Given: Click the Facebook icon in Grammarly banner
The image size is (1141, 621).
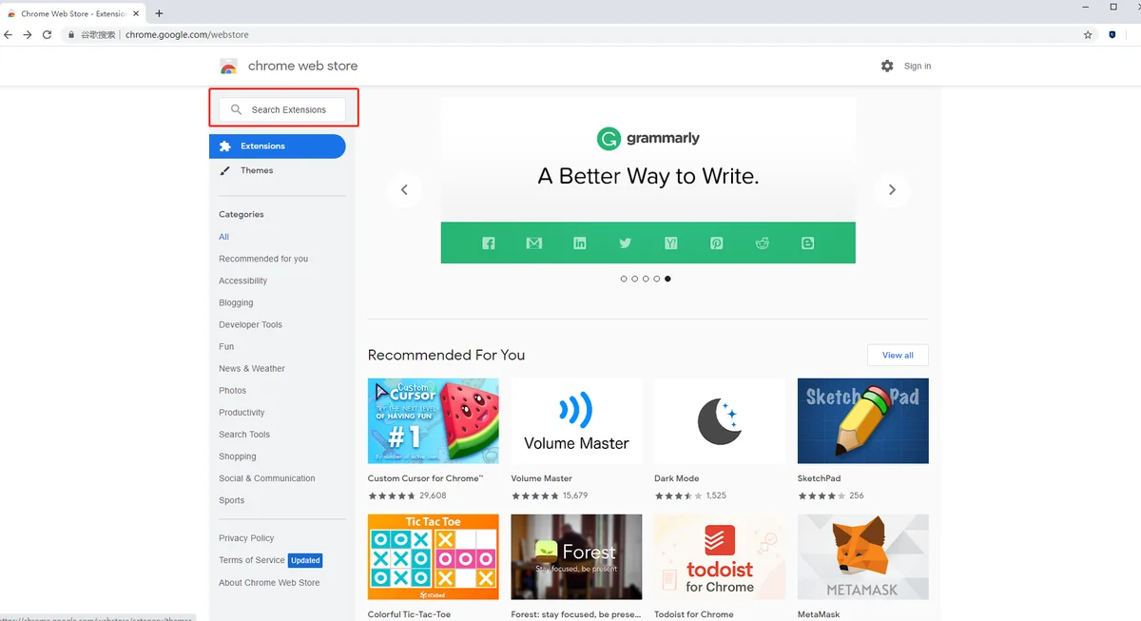Looking at the screenshot, I should (489, 243).
